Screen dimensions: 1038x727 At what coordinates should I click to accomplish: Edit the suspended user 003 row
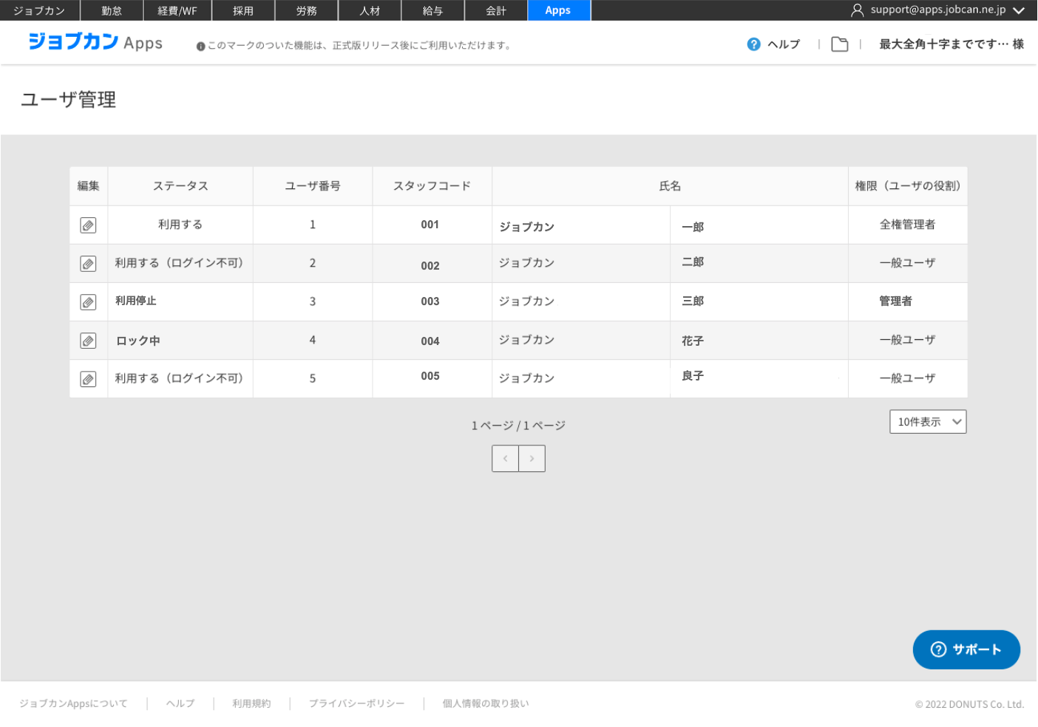tap(88, 302)
